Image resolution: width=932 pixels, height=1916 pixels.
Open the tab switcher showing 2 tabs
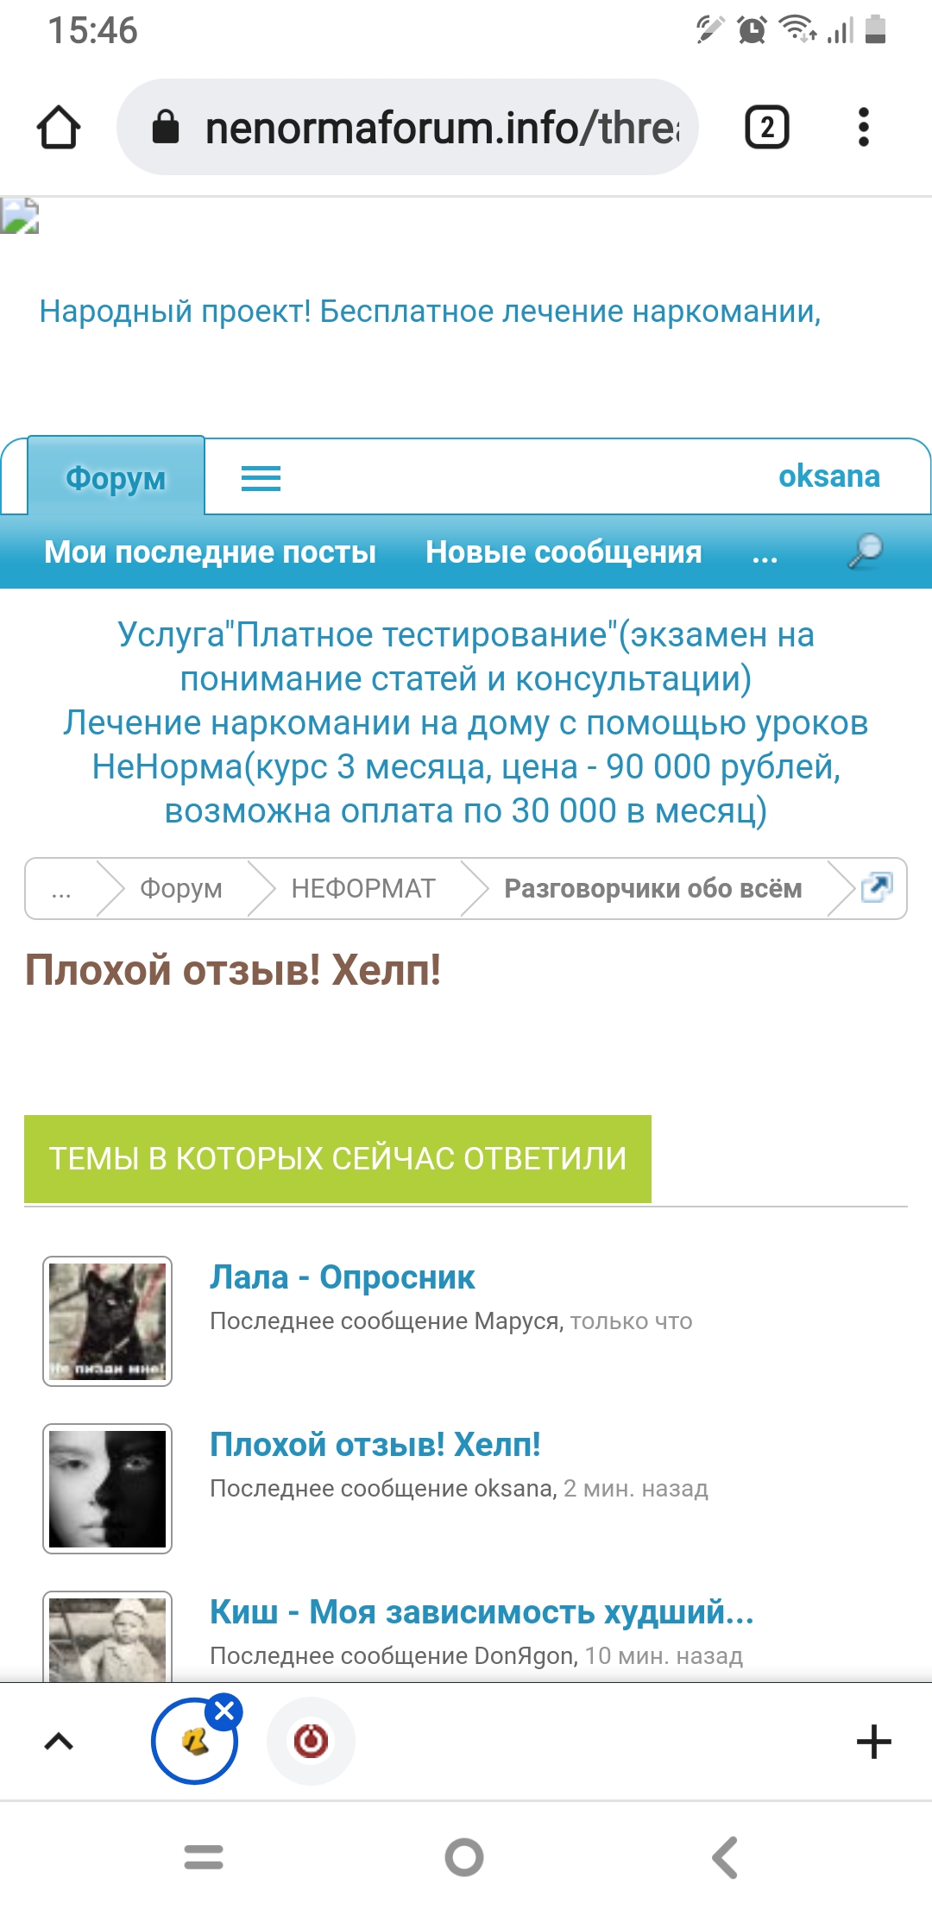(766, 128)
